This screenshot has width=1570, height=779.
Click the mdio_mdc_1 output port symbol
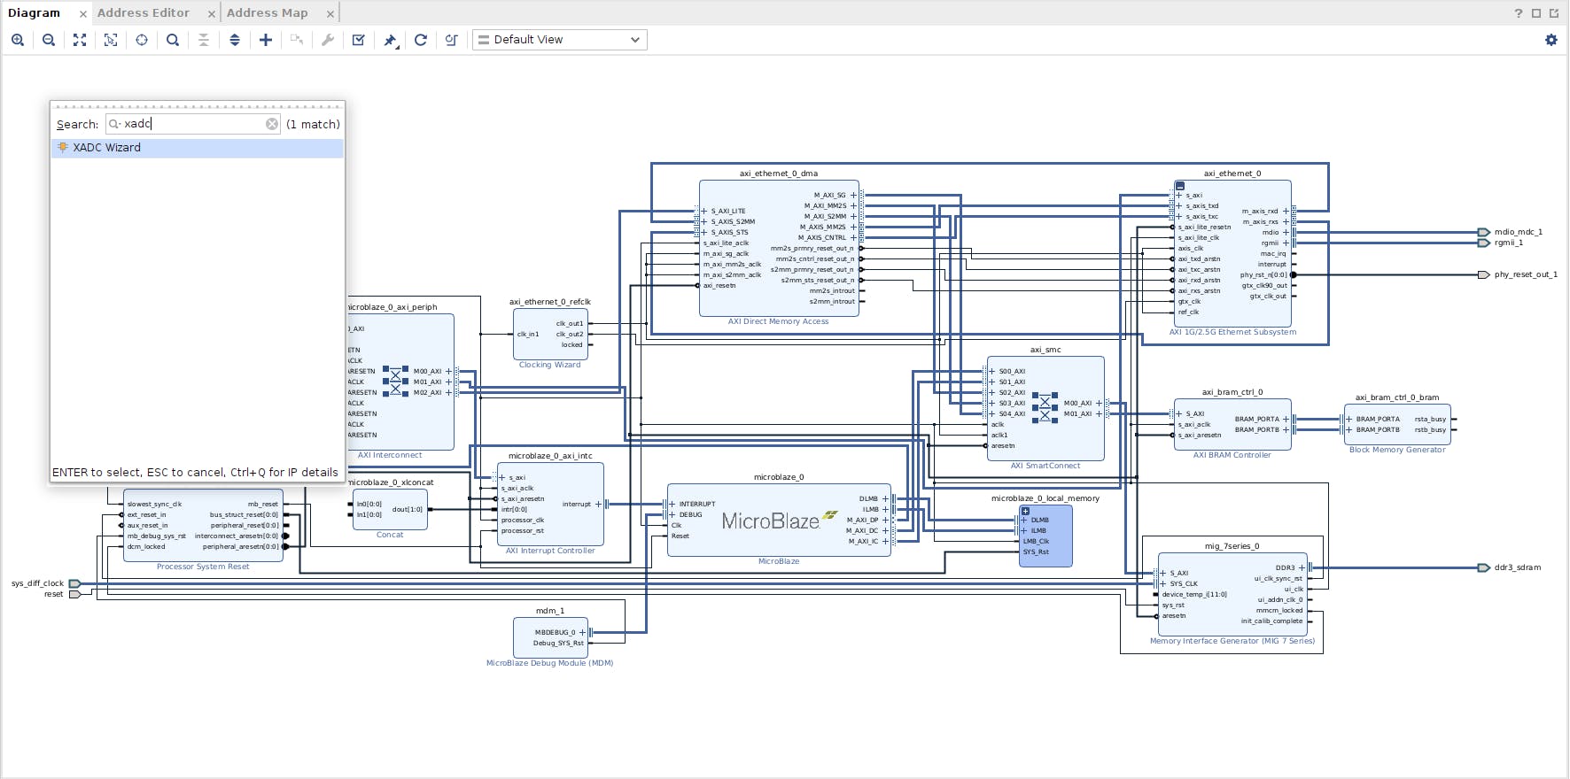tap(1484, 232)
